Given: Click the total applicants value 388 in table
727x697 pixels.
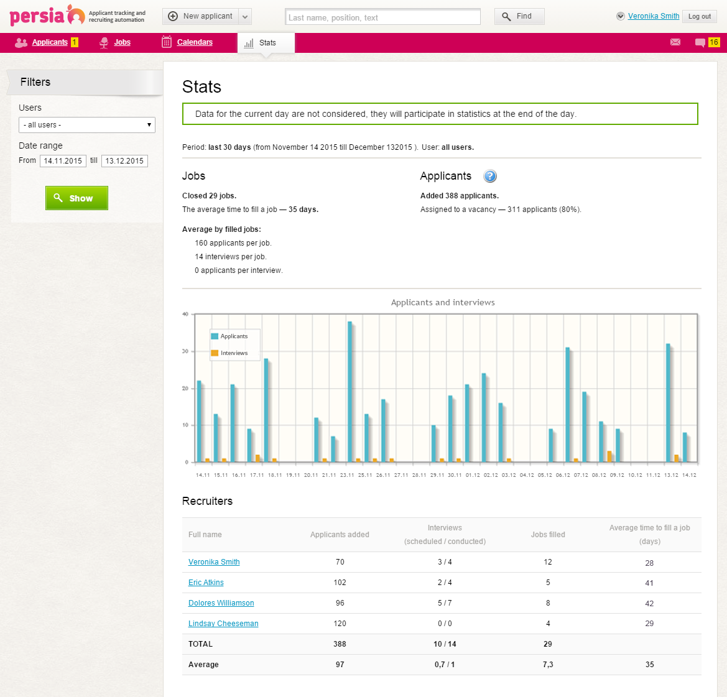Looking at the screenshot, I should pos(340,644).
